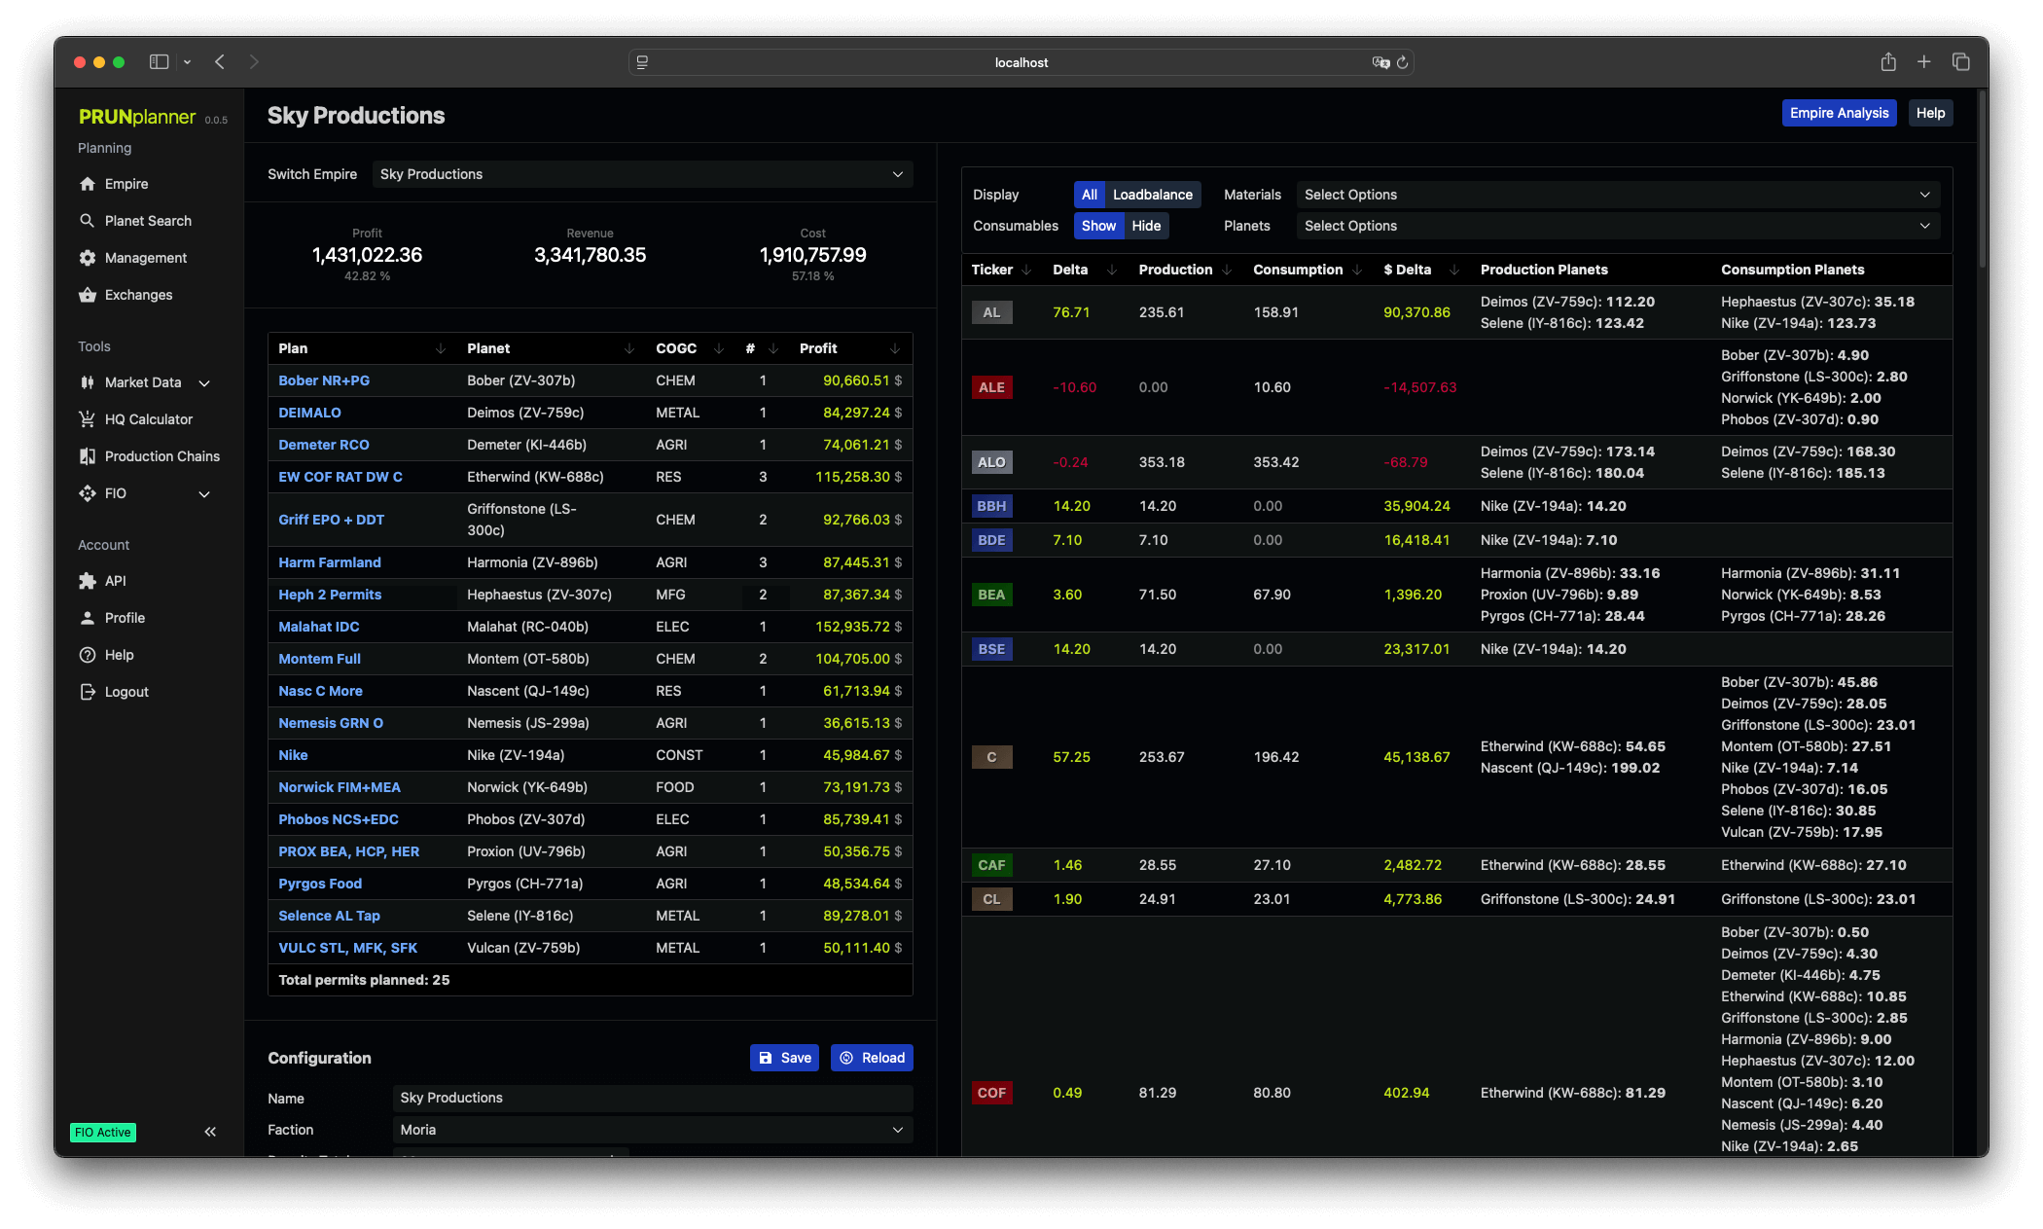The height and width of the screenshot is (1229, 2043).
Task: Open the Materials Select Options dropdown
Action: [1616, 195]
